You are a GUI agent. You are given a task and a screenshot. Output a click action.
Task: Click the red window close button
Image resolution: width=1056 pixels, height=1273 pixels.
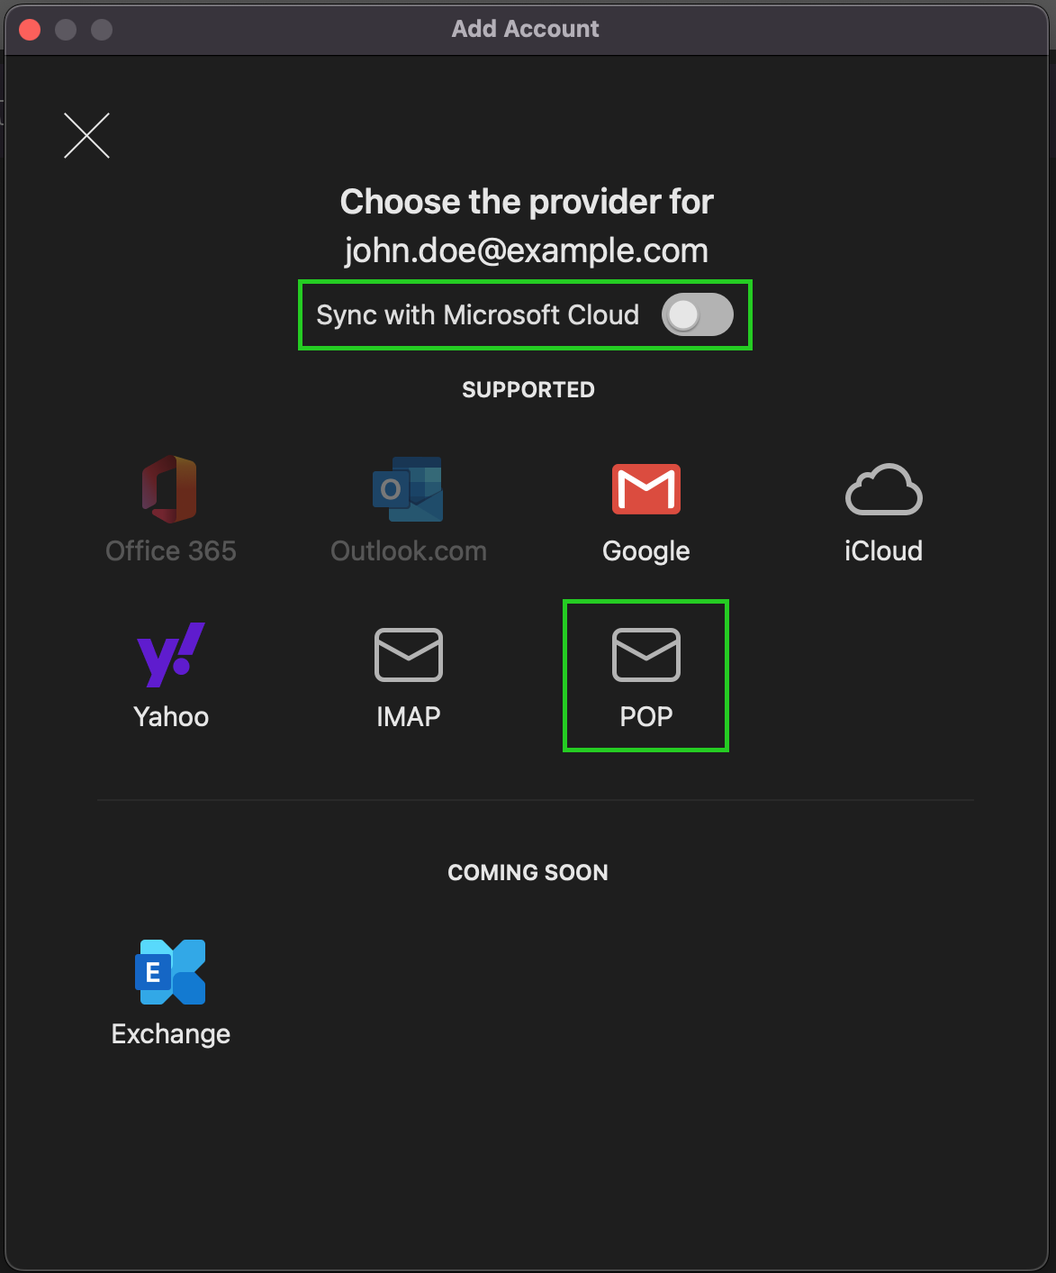click(30, 30)
